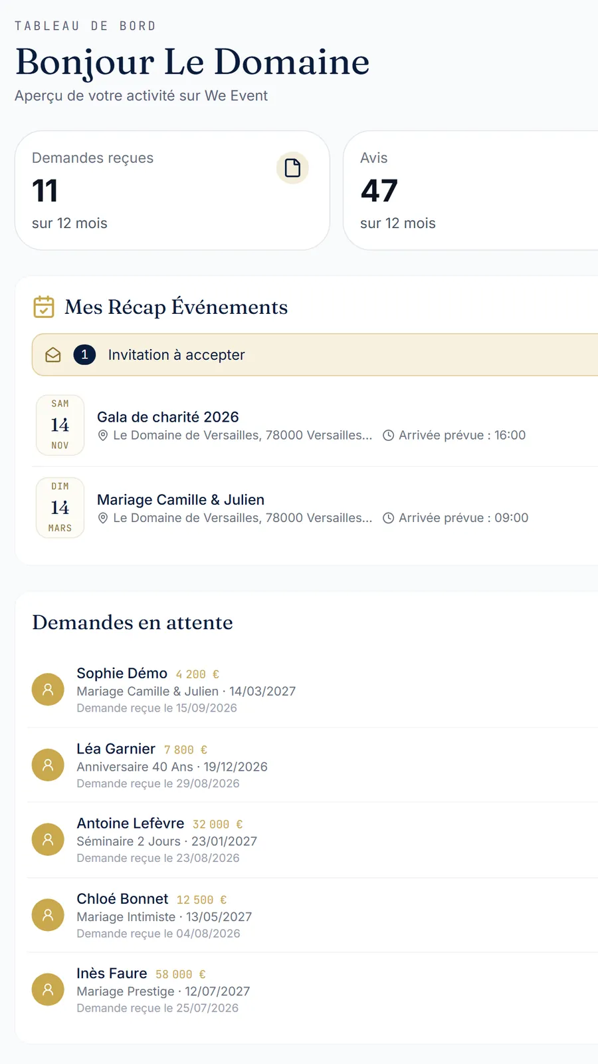
Task: Open Inès Faure's pending request
Action: [x=312, y=990]
